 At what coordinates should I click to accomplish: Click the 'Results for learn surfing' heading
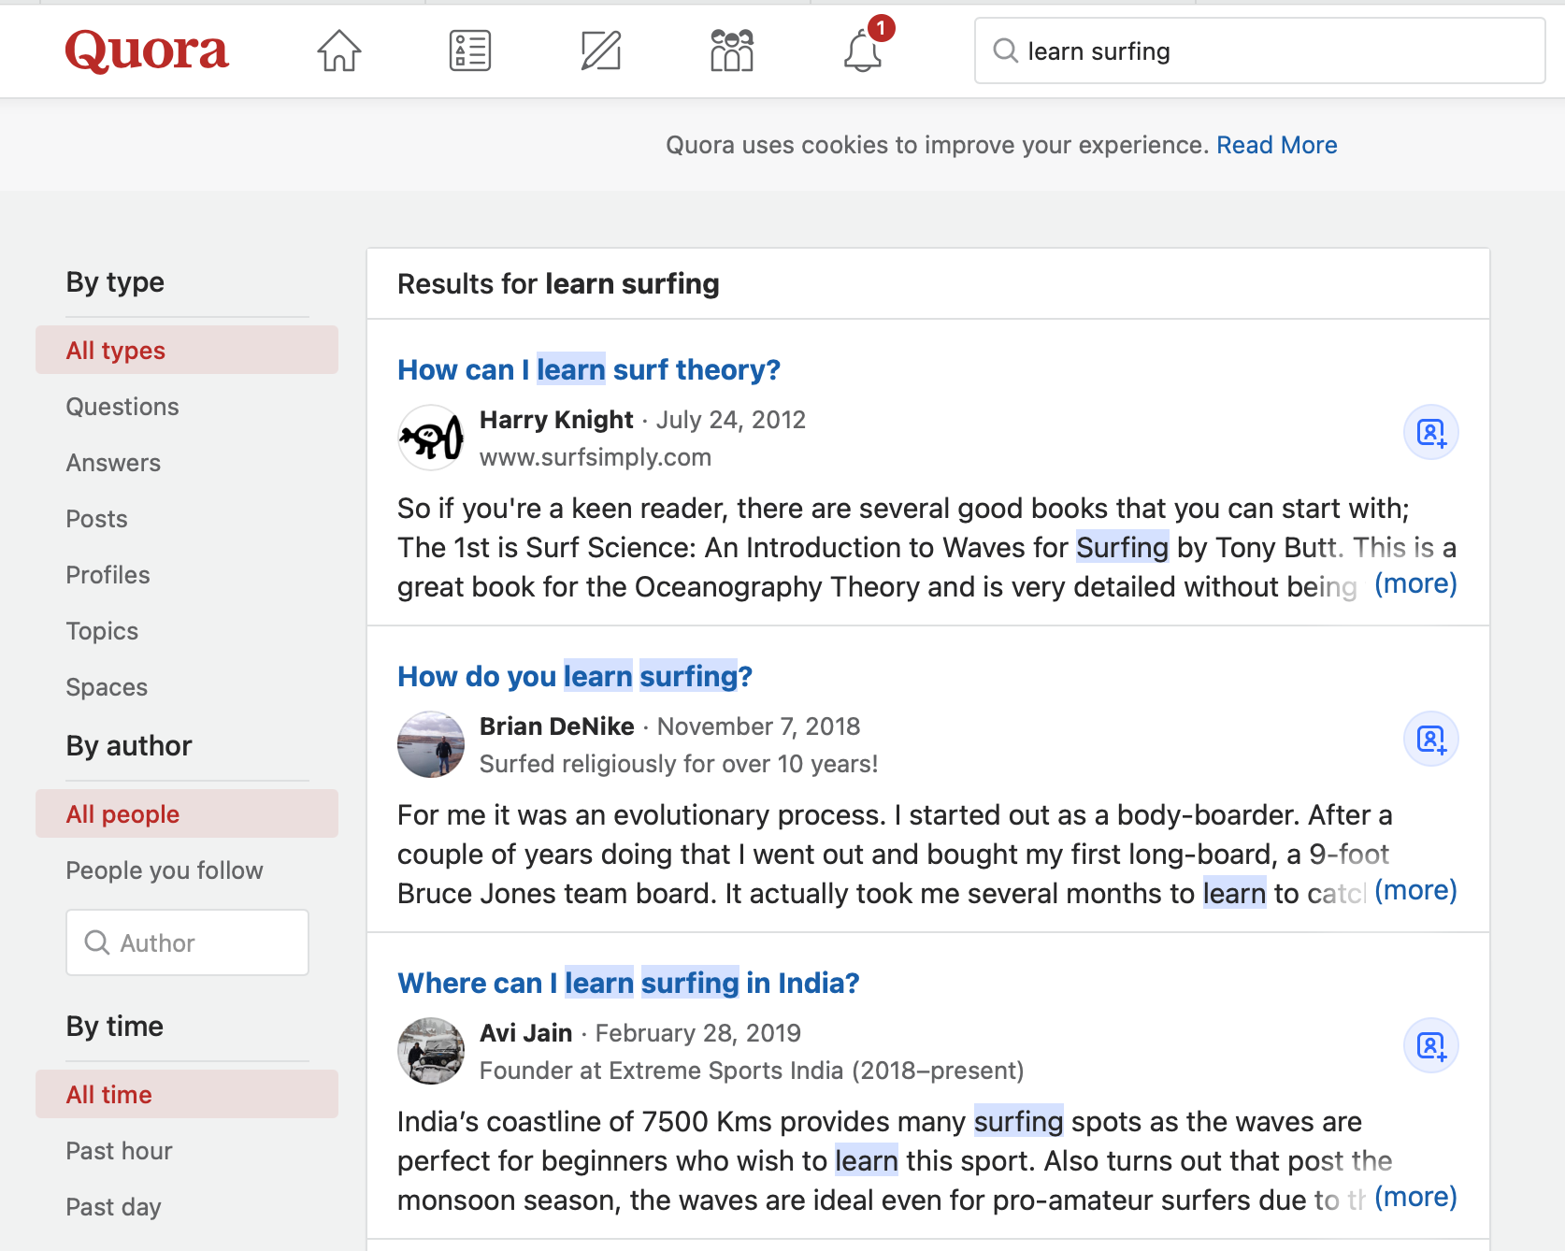coord(558,283)
